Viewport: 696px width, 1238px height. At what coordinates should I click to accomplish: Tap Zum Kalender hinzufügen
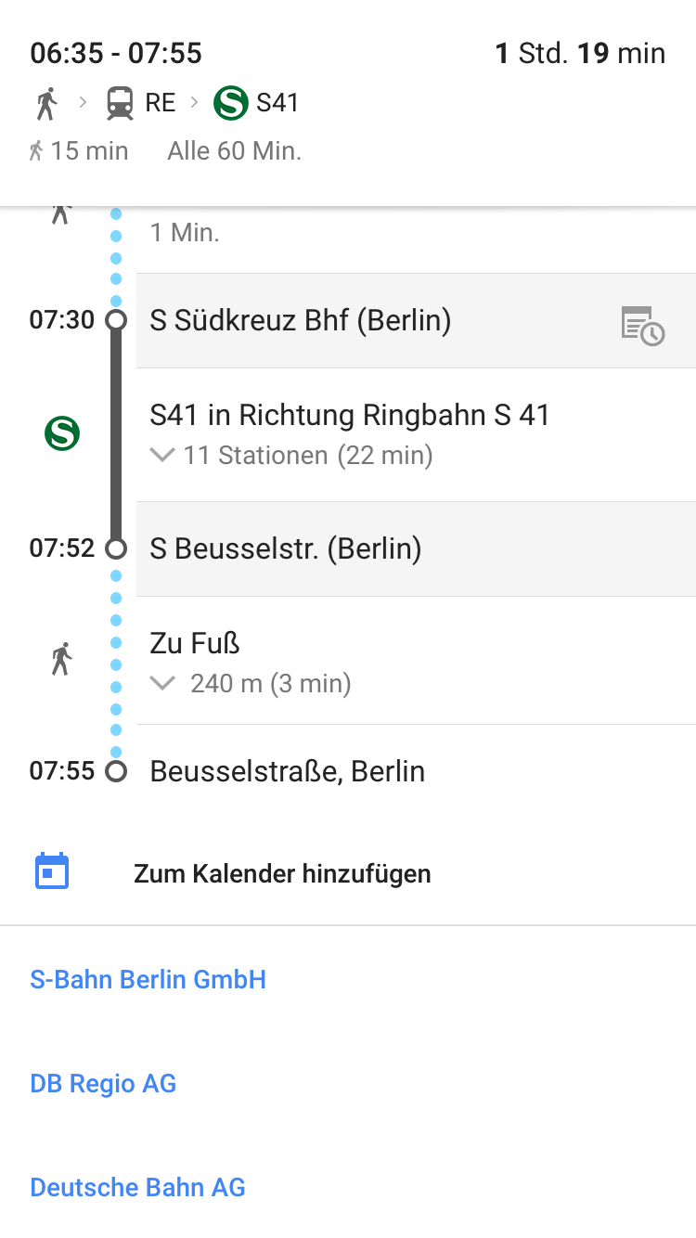click(282, 873)
